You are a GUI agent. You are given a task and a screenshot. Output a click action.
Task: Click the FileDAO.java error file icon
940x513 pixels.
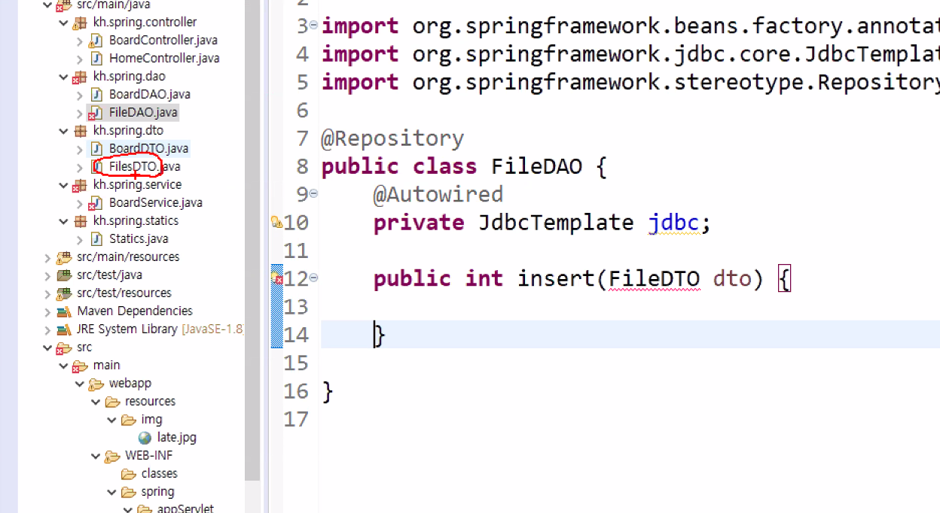[x=96, y=112]
